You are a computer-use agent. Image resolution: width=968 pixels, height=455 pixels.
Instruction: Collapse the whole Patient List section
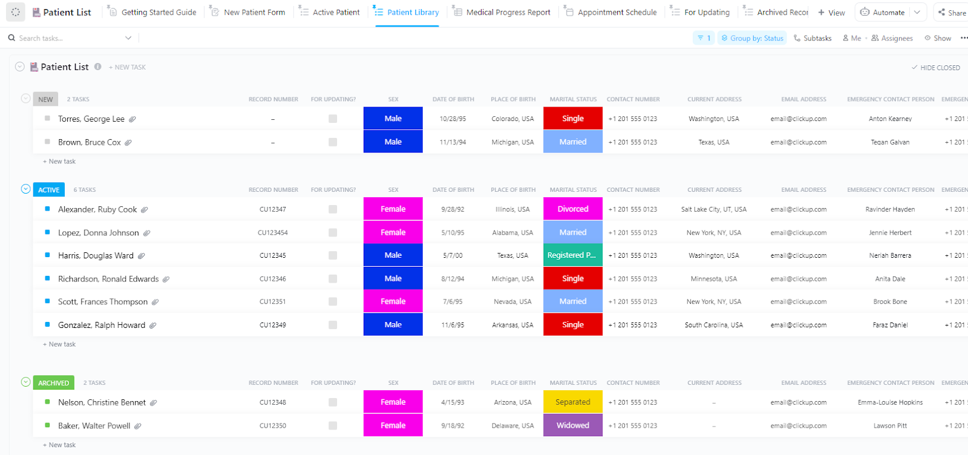click(20, 67)
